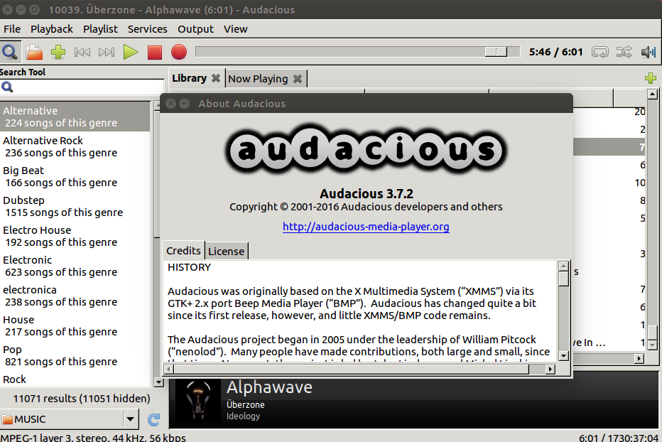Viewport: 662px width, 442px height.
Task: Click the playlist scrollbar down arrow
Action: pyautogui.click(x=653, y=345)
